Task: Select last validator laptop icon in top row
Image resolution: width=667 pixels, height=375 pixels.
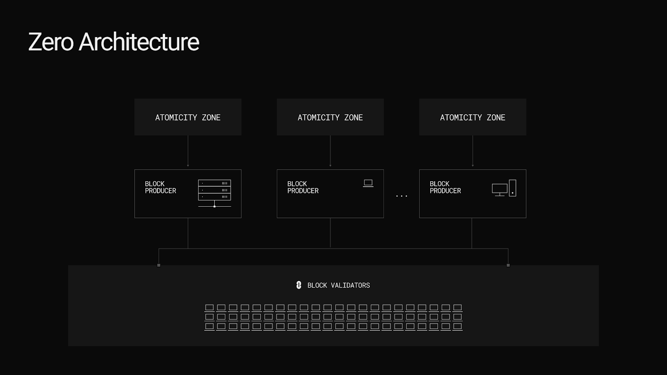Action: (x=457, y=308)
